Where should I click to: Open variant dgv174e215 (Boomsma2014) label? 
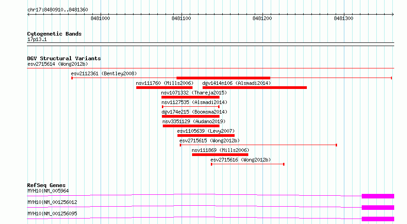(194, 112)
